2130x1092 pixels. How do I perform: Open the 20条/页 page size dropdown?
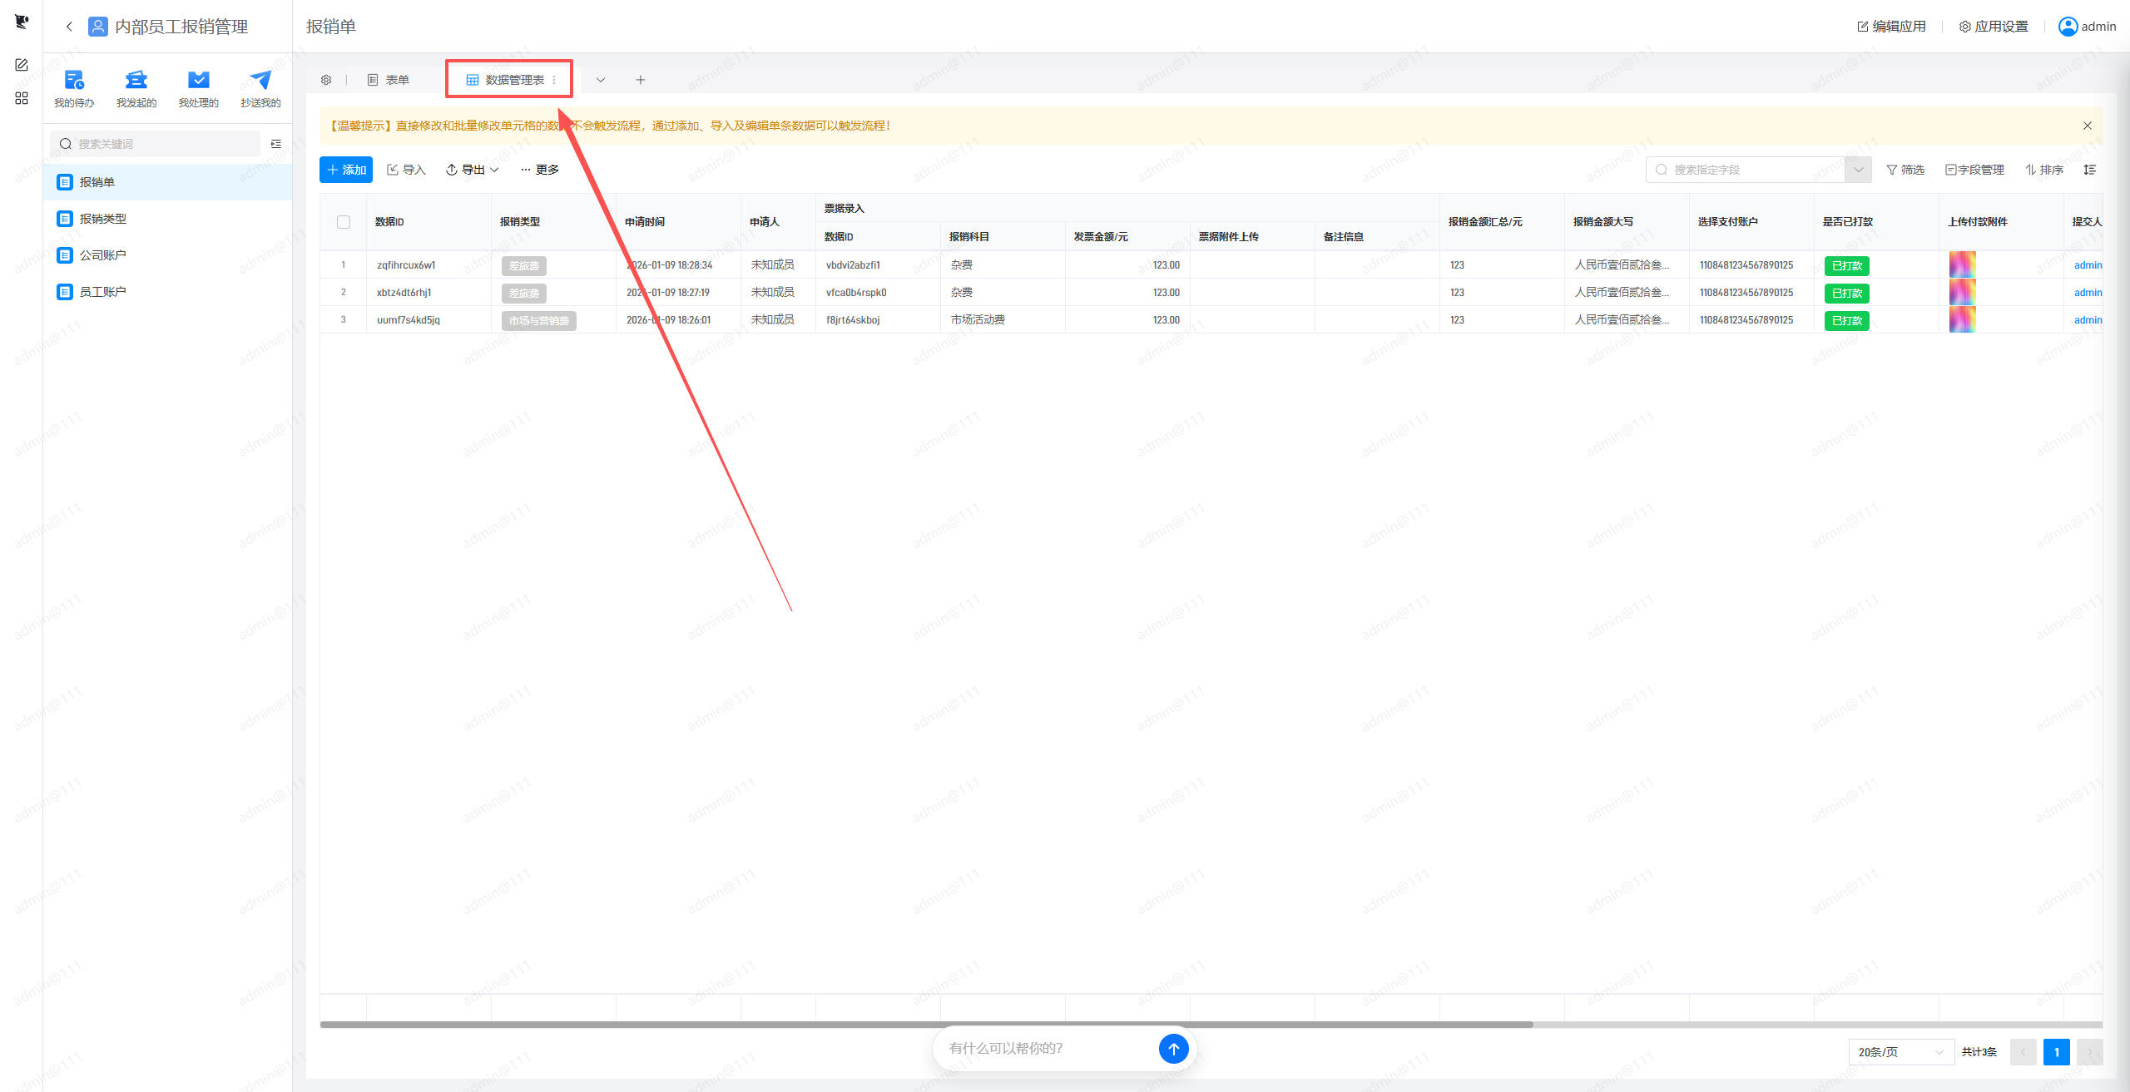pyautogui.click(x=1901, y=1052)
